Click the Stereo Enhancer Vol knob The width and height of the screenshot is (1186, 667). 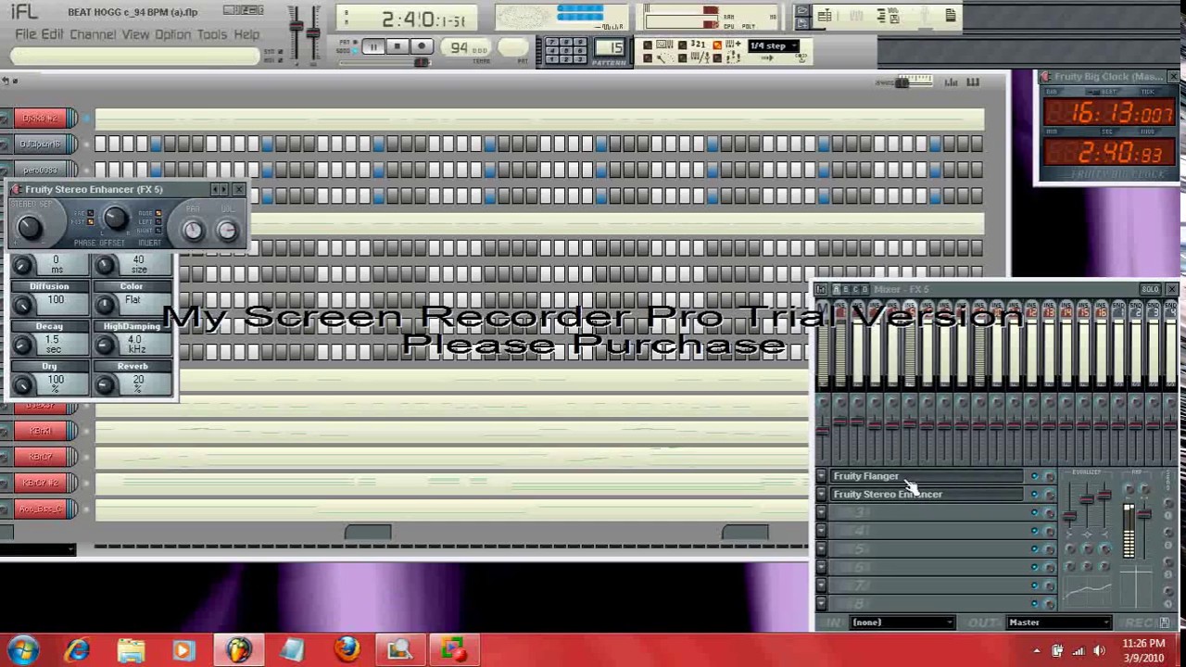click(x=227, y=232)
